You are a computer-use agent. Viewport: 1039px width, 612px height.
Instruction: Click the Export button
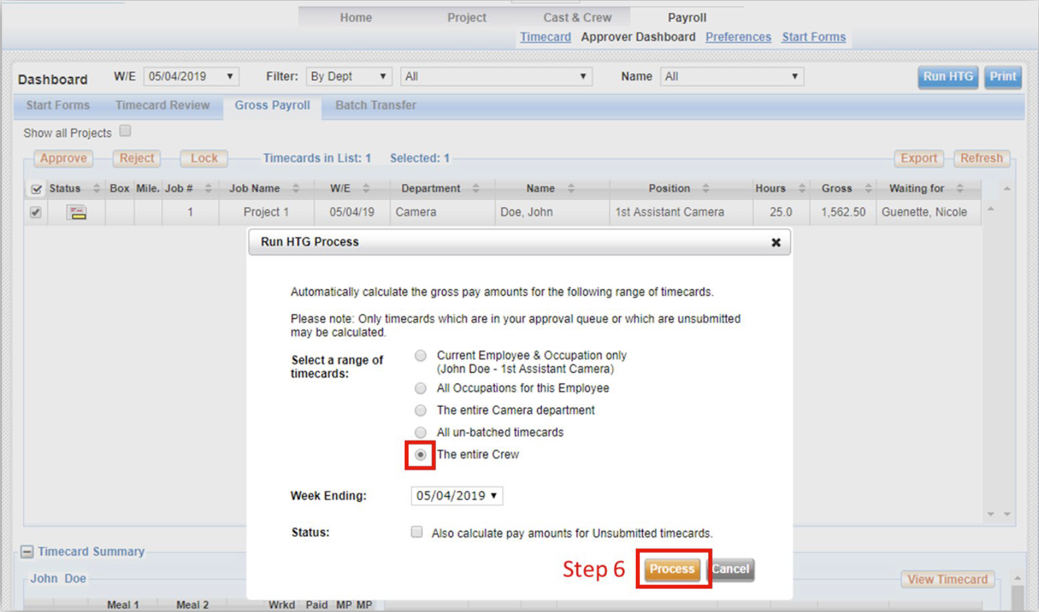point(918,158)
